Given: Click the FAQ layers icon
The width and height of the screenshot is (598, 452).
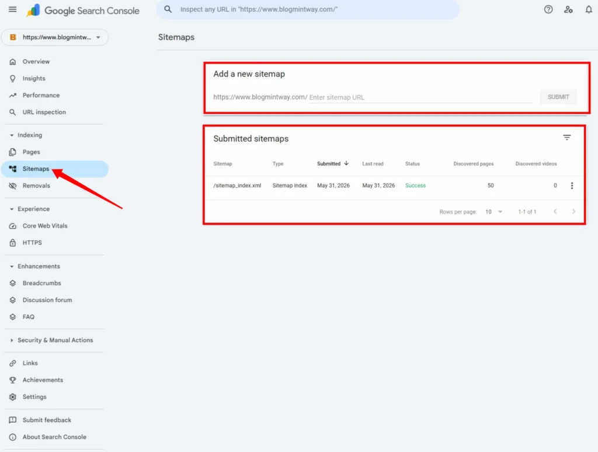Looking at the screenshot, I should [x=13, y=317].
